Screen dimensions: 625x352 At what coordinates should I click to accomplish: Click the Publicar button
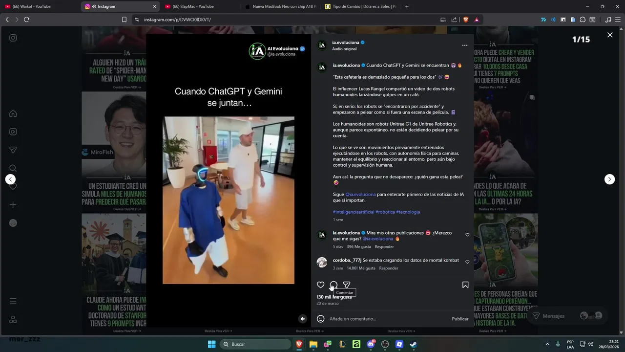[x=460, y=319]
